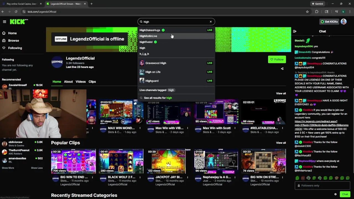
Task: Select 'h_i_g_h' search suggestion
Action: 176,54
